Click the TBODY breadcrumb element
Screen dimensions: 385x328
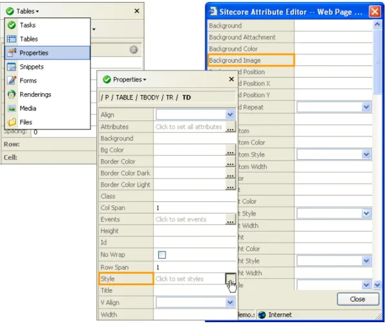pos(149,98)
